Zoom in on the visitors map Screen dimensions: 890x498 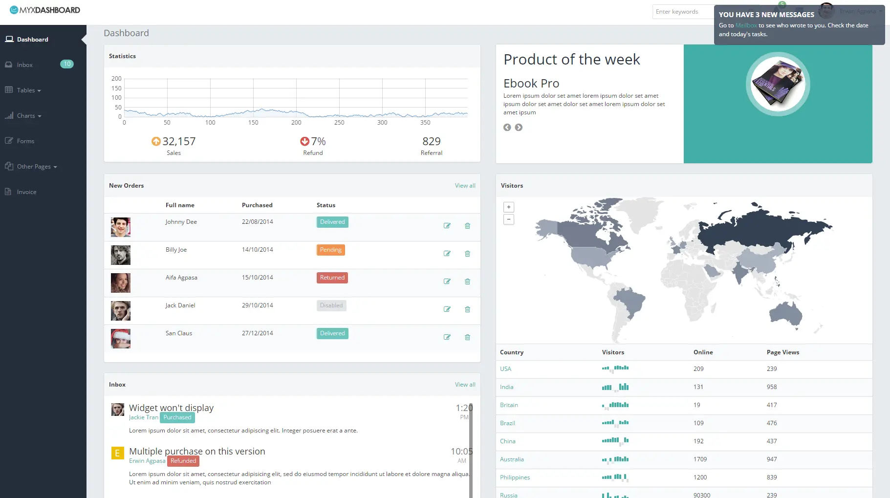(509, 207)
